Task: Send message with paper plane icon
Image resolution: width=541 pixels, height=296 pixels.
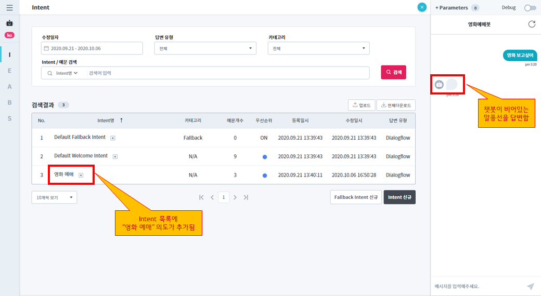Action: (x=530, y=286)
